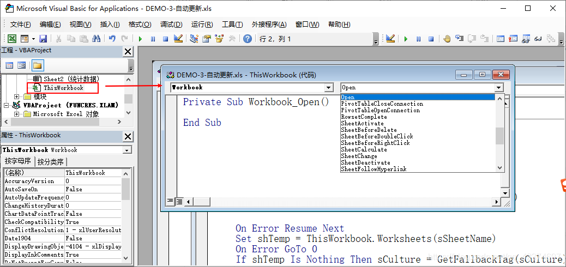Image resolution: width=566 pixels, height=267 pixels.
Task: Open ThisWorkbook object dropdown in properties panel
Action: tap(127, 150)
